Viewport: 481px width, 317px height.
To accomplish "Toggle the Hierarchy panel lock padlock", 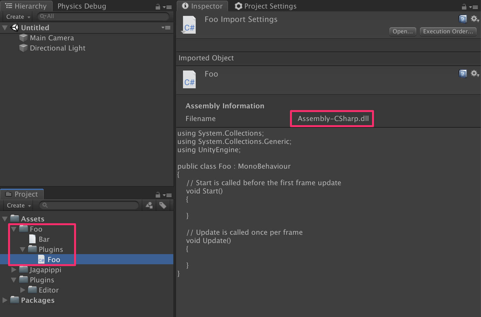I will click(158, 6).
